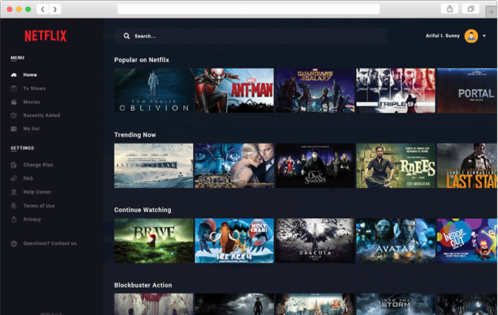
Task: Click the Continue Watching heading
Action: click(x=143, y=210)
